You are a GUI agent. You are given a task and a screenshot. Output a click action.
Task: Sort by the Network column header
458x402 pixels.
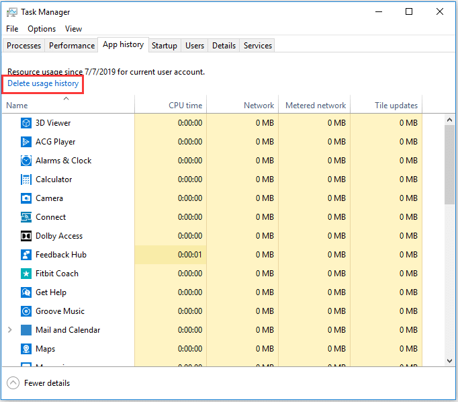(242, 106)
